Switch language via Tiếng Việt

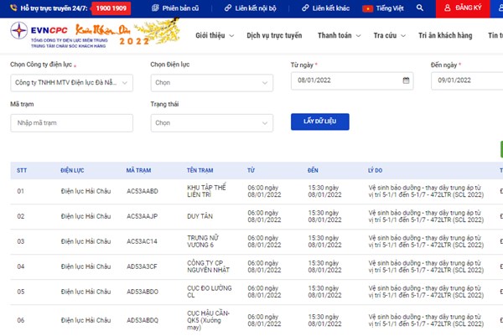click(x=390, y=8)
